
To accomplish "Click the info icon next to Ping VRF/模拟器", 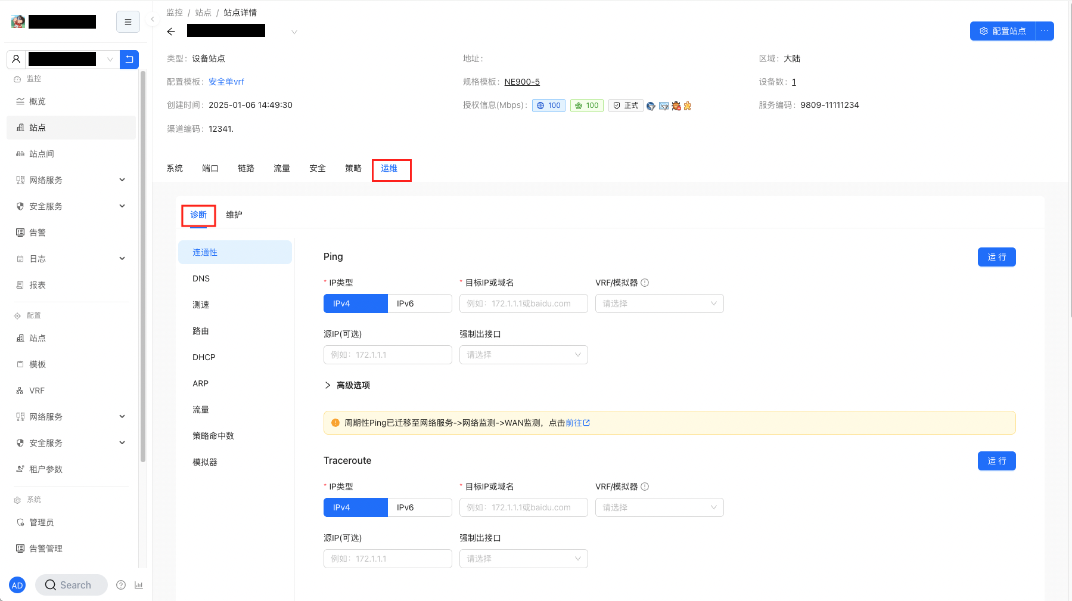I will coord(645,283).
